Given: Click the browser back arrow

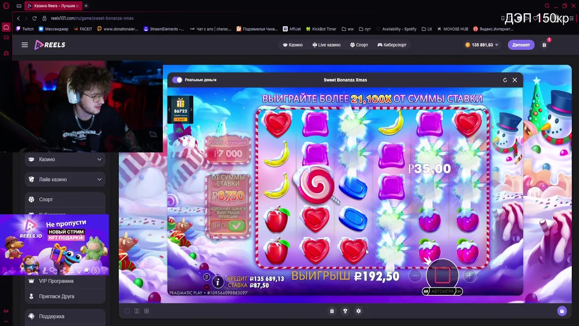Looking at the screenshot, I should pyautogui.click(x=18, y=18).
